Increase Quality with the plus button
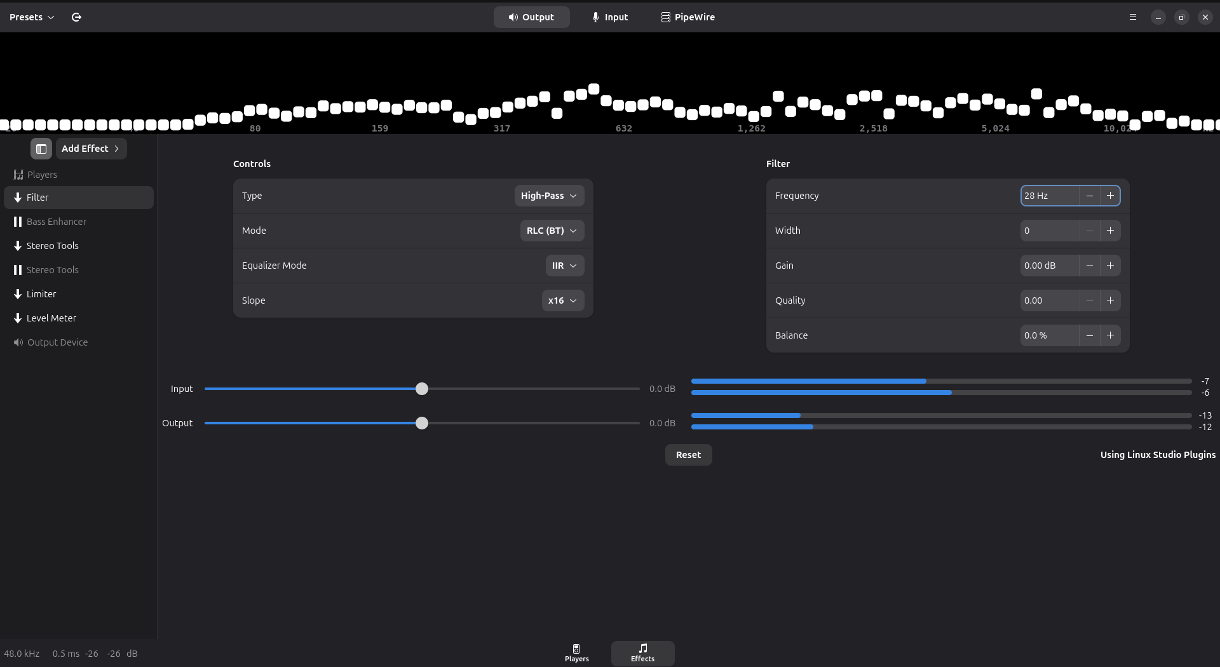The image size is (1220, 667). pyautogui.click(x=1110, y=300)
